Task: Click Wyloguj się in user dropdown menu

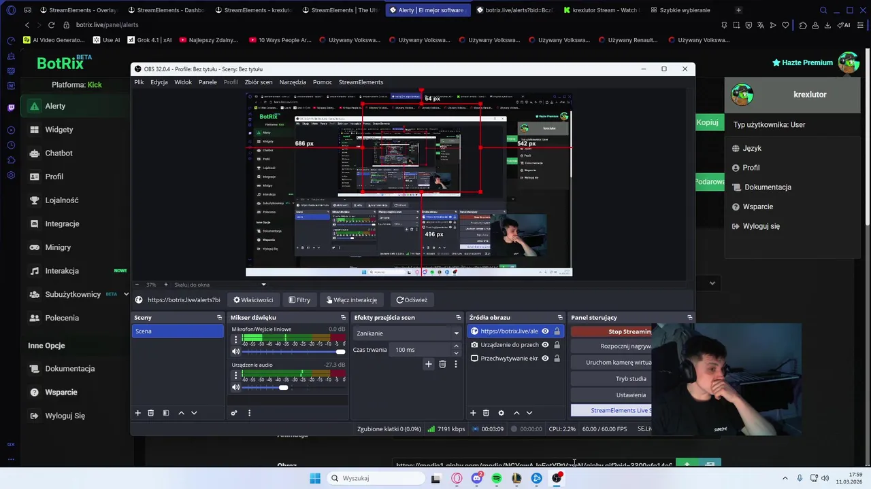Action: (761, 226)
